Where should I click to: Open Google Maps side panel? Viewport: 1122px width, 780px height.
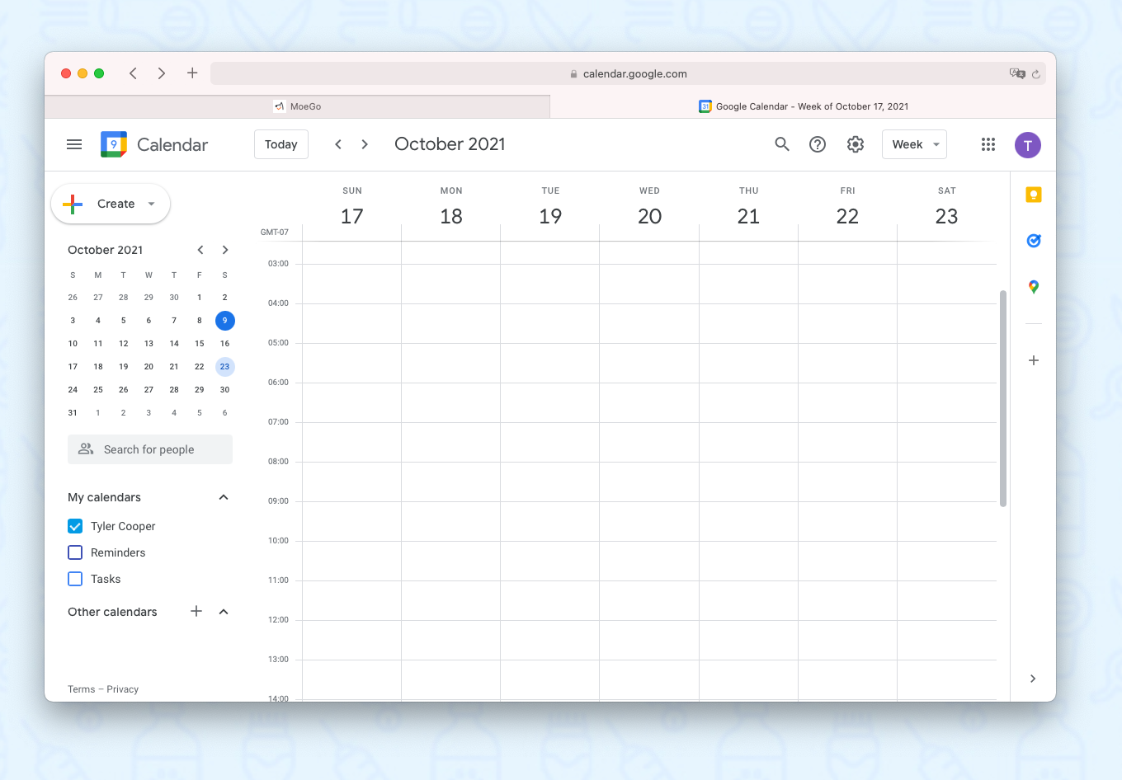pos(1034,287)
